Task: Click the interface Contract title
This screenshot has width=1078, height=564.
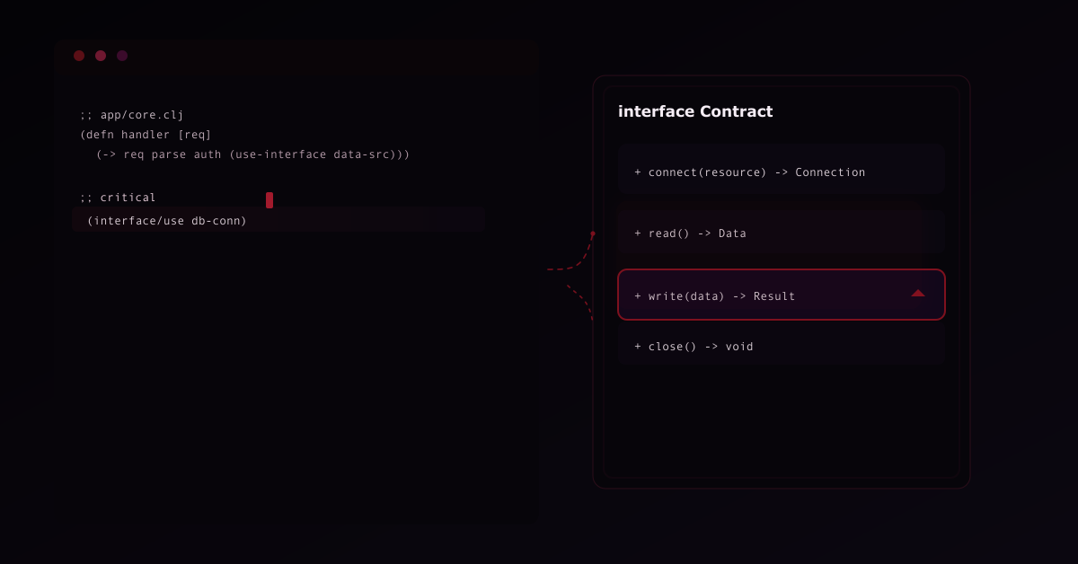Action: pos(695,111)
